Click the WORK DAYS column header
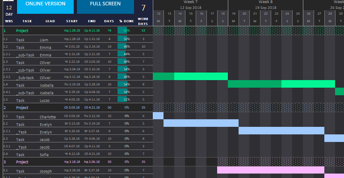The image size is (344, 178). click(143, 21)
